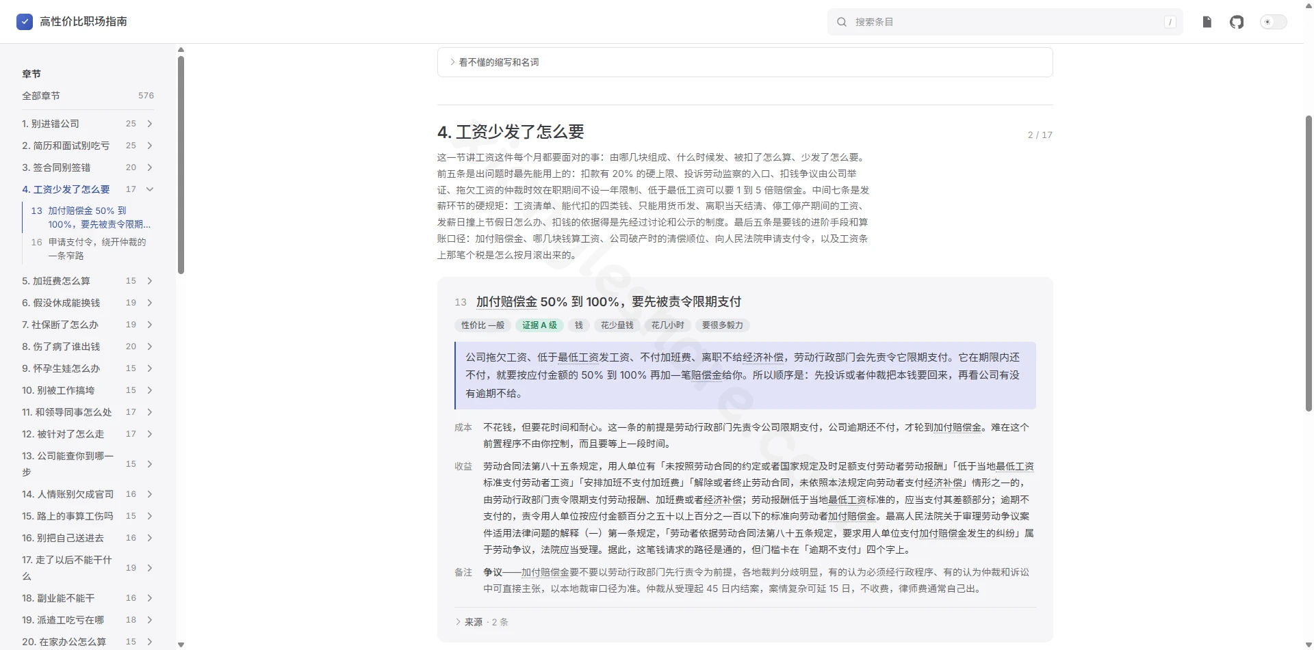Go to item 13 加付赔偿金 in sidebar

coord(91,217)
